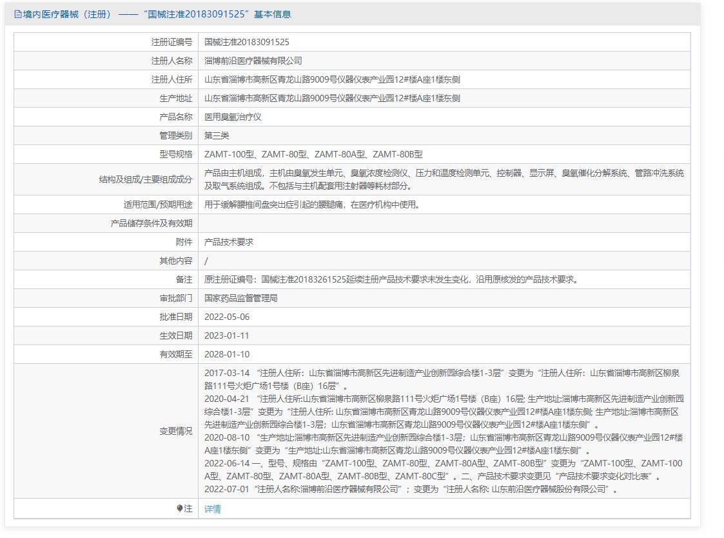Click the 生产地址 label
The image size is (724, 538).
[x=176, y=98]
